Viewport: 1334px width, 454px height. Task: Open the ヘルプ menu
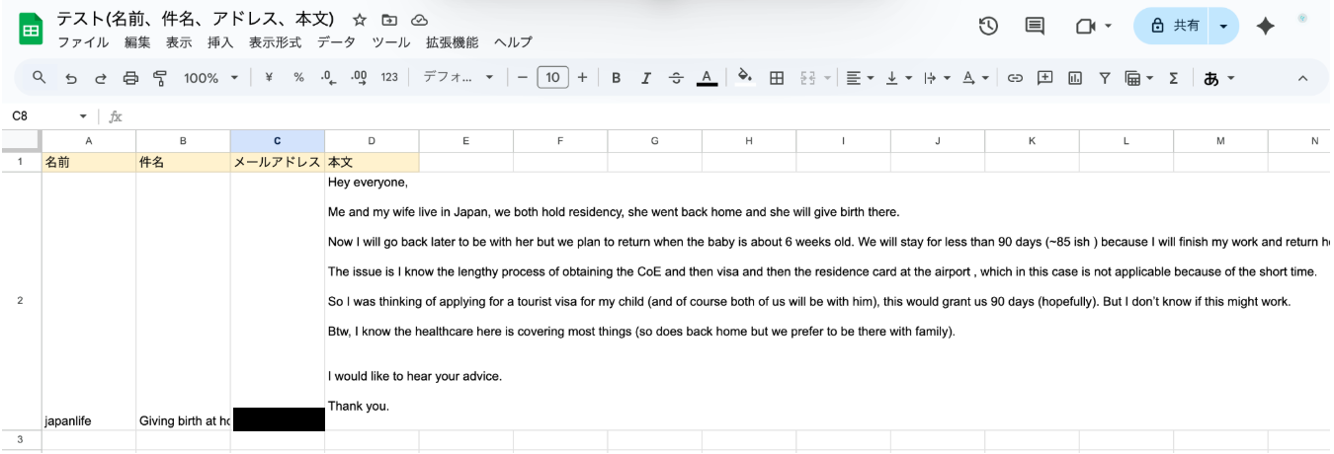(x=513, y=42)
